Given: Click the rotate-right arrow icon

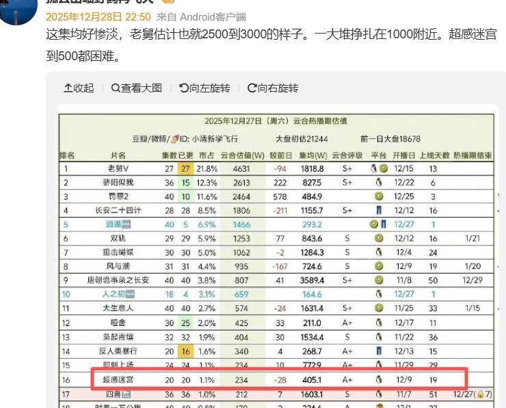Looking at the screenshot, I should pyautogui.click(x=252, y=88).
